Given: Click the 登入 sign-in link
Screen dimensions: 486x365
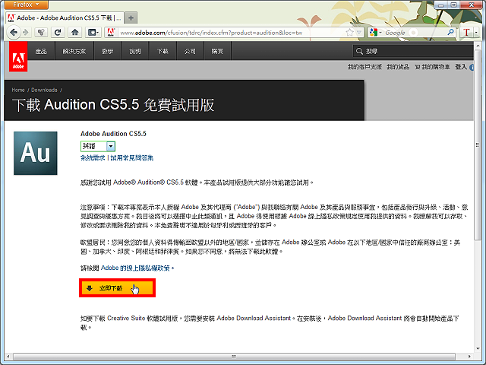Looking at the screenshot, I should (461, 67).
